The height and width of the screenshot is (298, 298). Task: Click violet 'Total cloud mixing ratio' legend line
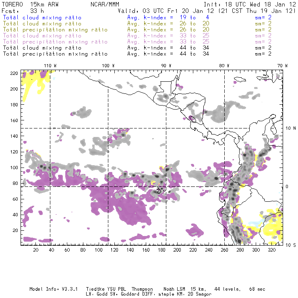42,36
